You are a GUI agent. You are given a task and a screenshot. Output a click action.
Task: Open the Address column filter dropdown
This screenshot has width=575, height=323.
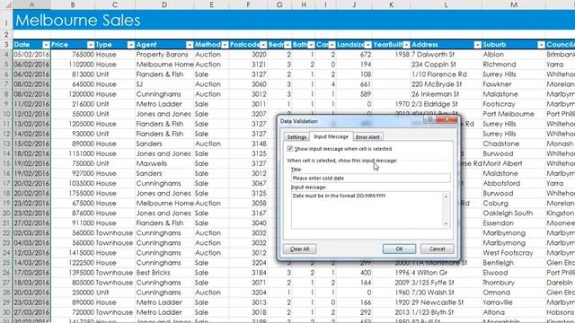click(x=477, y=45)
